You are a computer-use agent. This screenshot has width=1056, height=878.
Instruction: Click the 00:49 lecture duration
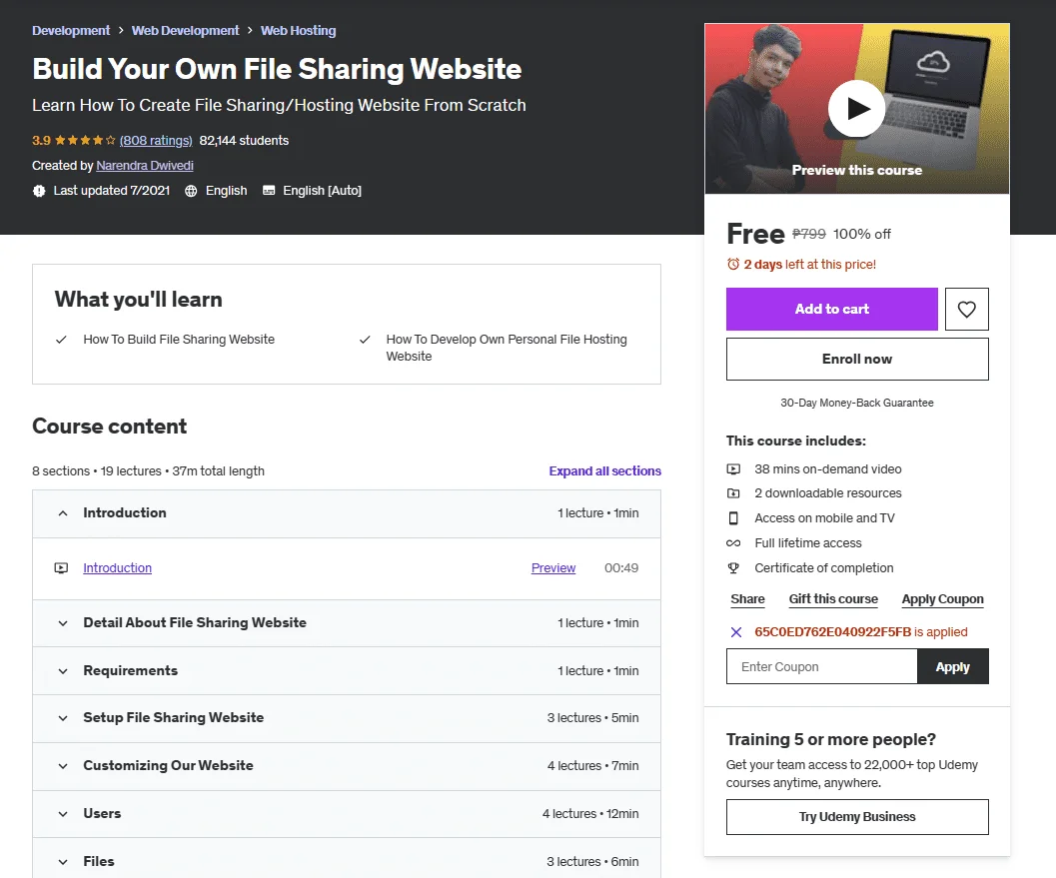pyautogui.click(x=621, y=567)
